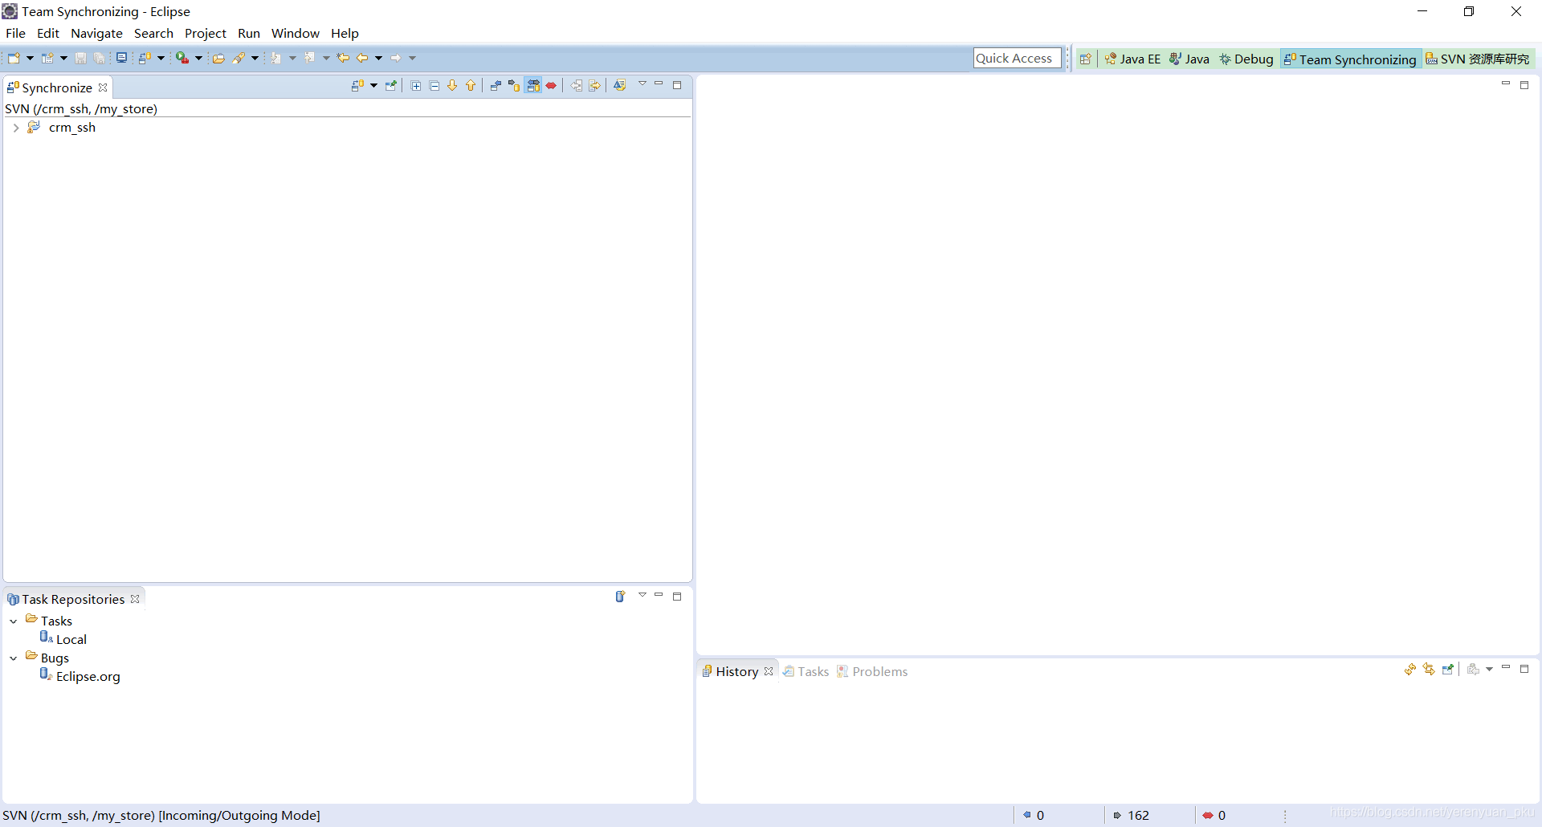This screenshot has height=827, width=1542.
Task: Close the Task Repositories view tab
Action: 135,599
